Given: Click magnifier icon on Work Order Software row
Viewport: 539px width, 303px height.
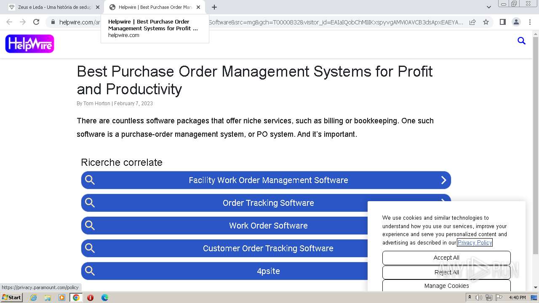Looking at the screenshot, I should tap(90, 226).
